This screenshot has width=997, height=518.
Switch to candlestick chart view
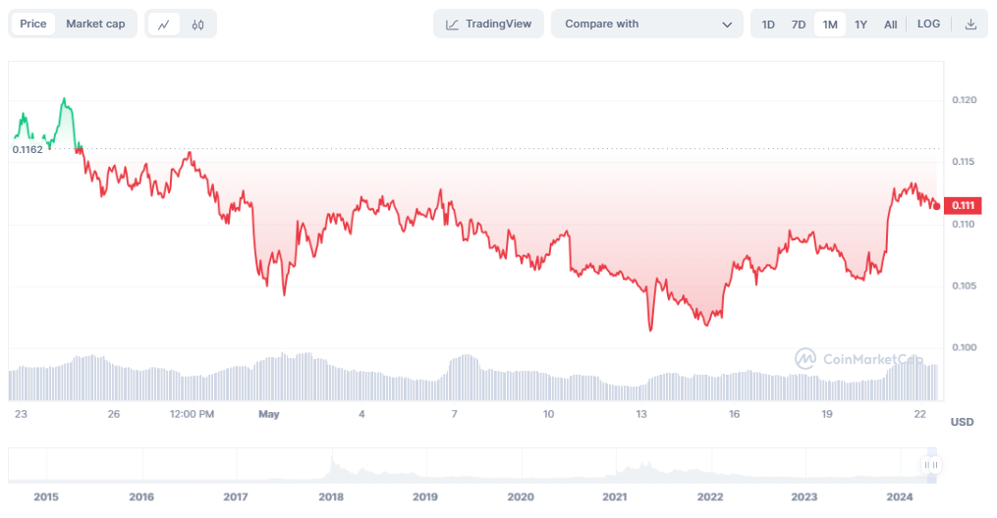[197, 25]
